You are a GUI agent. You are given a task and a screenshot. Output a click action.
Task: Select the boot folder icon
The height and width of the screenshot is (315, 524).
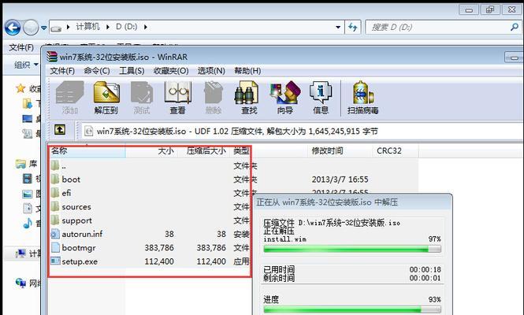55,179
